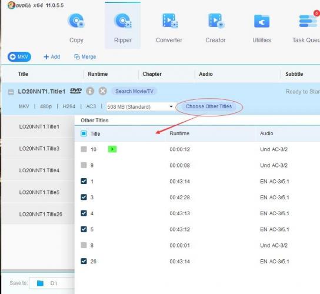
Task: Click Choose Other Titles
Action: pyautogui.click(x=209, y=106)
